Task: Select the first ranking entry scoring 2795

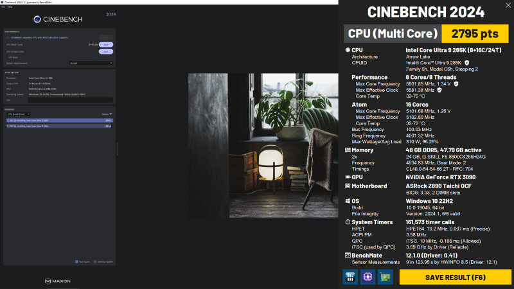Action: (x=59, y=121)
